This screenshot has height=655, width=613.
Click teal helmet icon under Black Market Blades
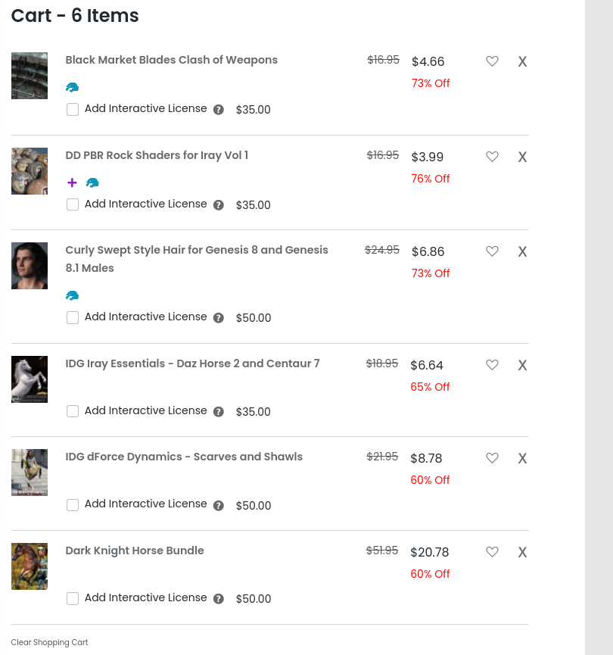pos(73,87)
